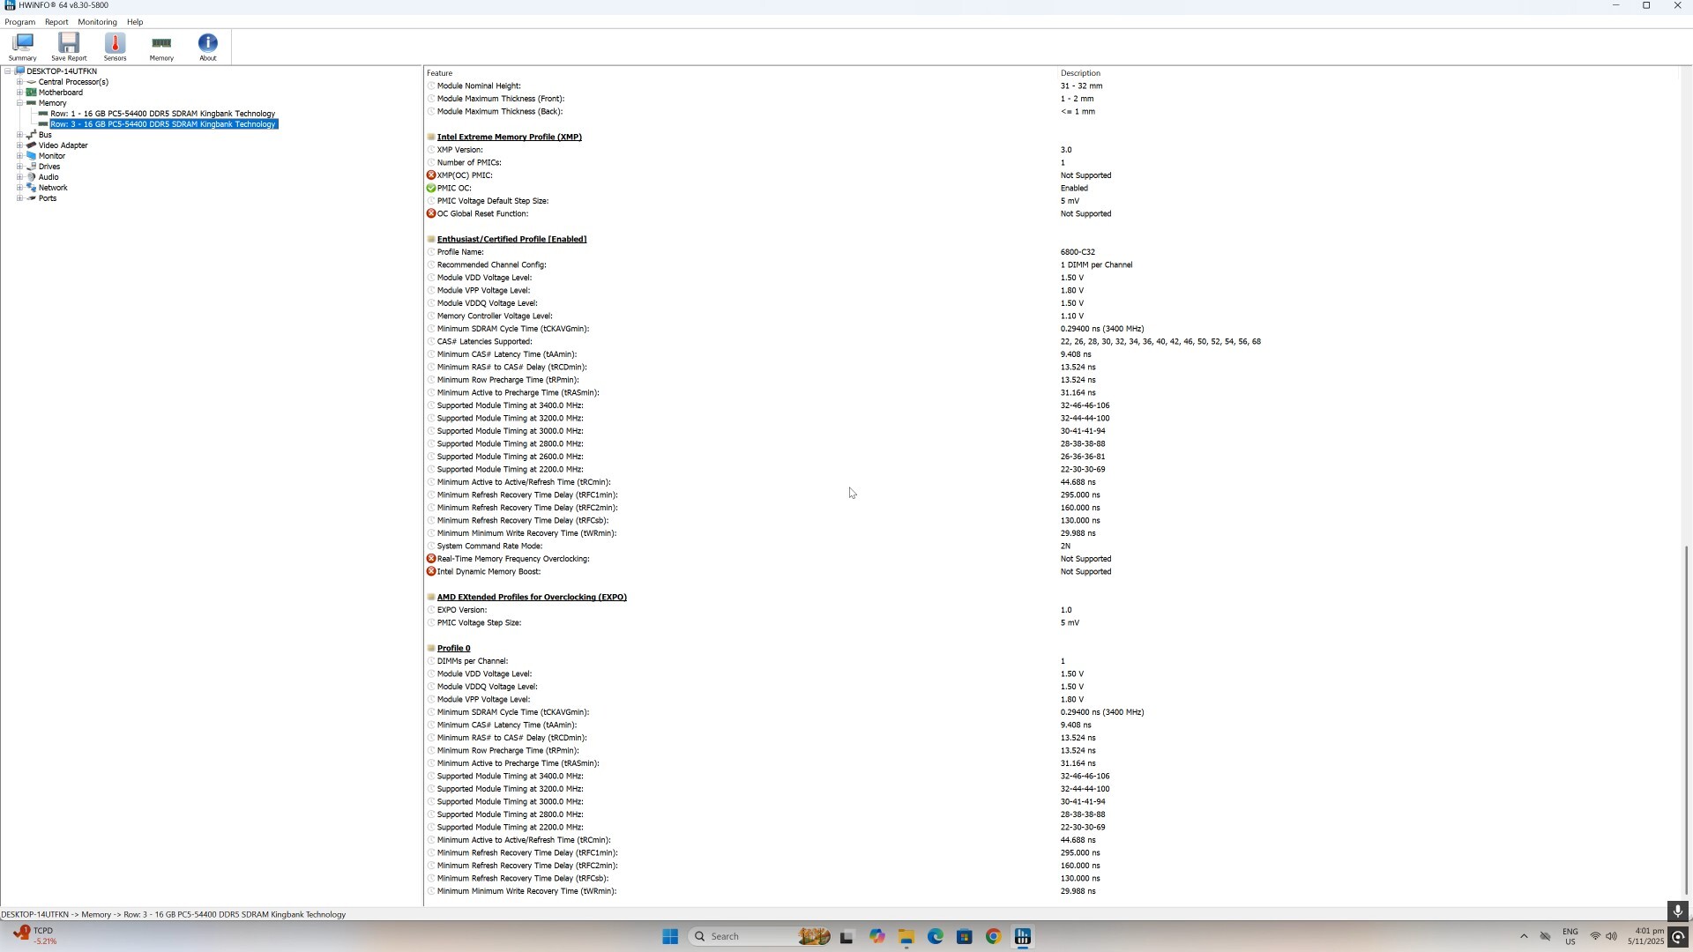The height and width of the screenshot is (952, 1693).
Task: Expand the Drives tree node
Action: point(19,167)
